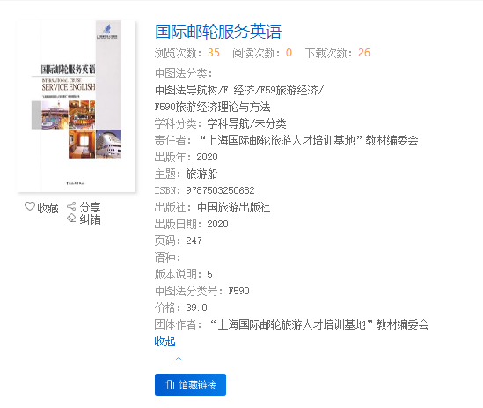Click 收起 to collapse book details
Image resolution: width=483 pixels, height=408 pixels.
tap(165, 341)
